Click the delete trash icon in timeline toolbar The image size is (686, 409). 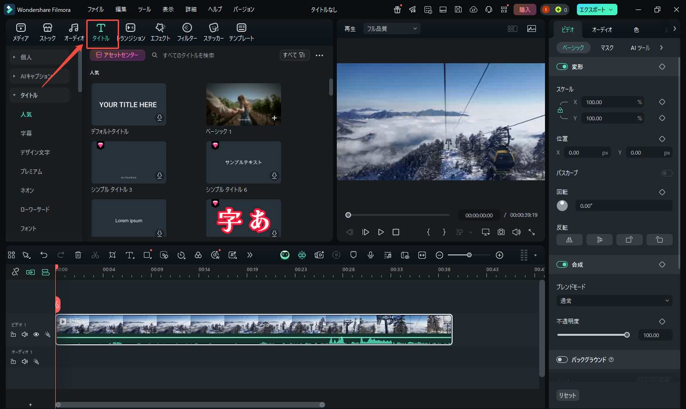click(78, 255)
